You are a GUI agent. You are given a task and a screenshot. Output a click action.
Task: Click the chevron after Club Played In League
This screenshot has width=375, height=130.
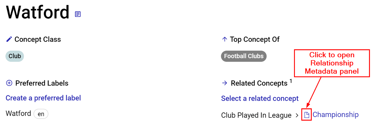coord(297,115)
